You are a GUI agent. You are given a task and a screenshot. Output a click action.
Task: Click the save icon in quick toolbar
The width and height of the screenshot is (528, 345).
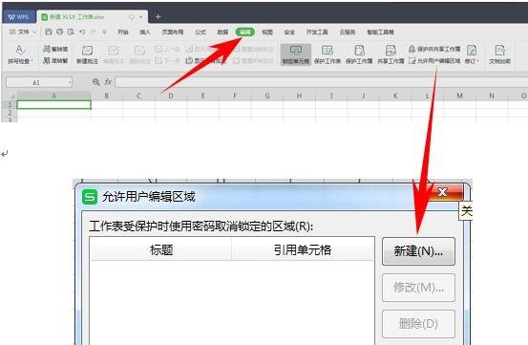[48, 32]
